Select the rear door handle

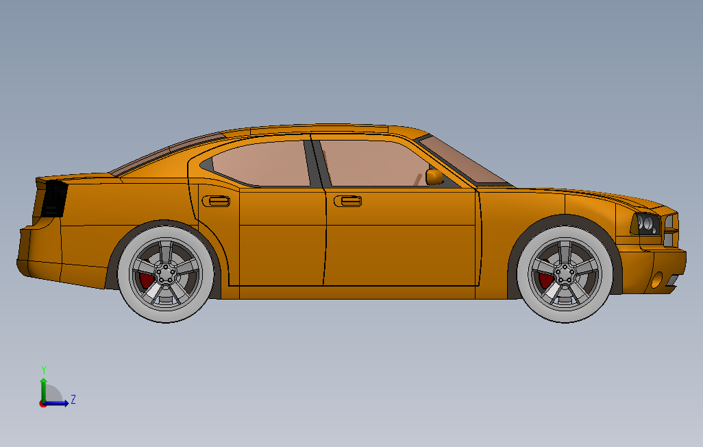(x=216, y=201)
